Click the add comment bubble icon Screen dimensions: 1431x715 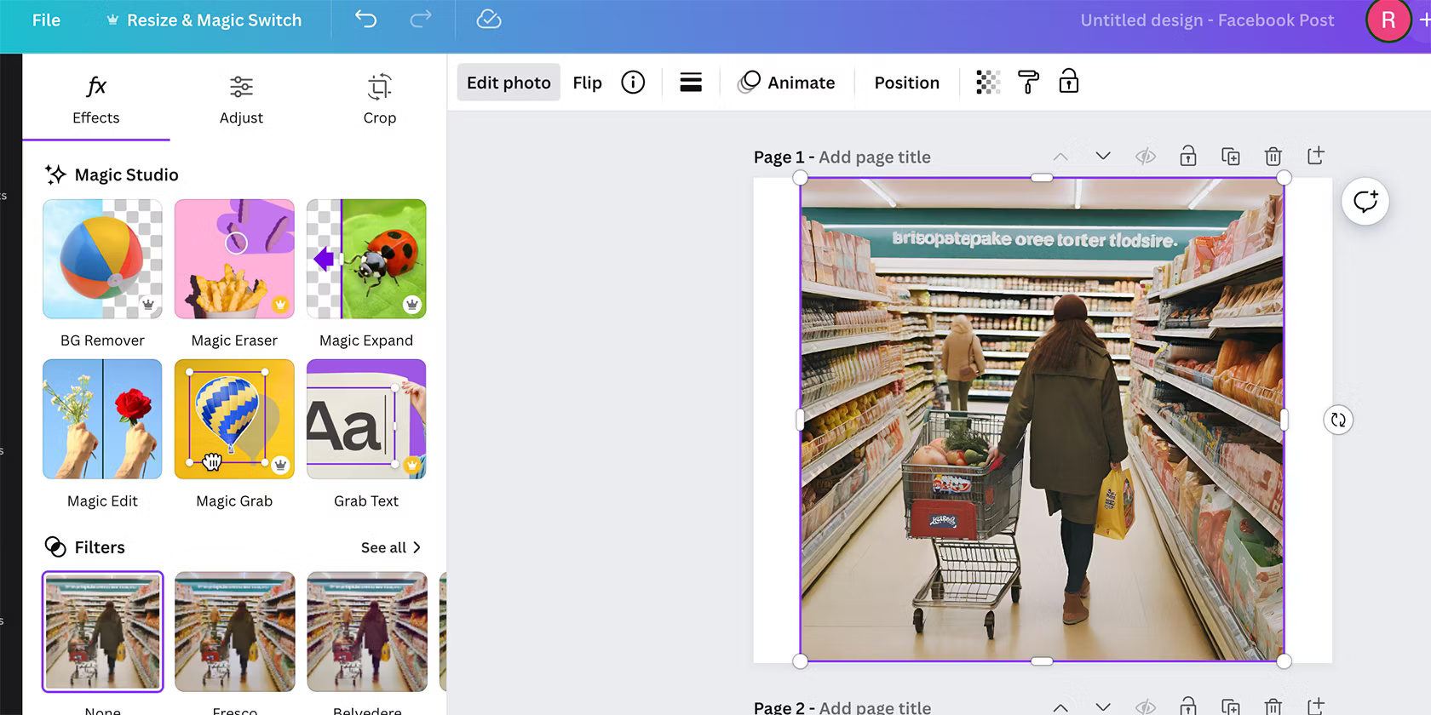click(1365, 202)
